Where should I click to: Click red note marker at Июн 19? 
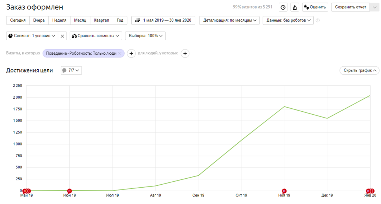click(x=70, y=191)
